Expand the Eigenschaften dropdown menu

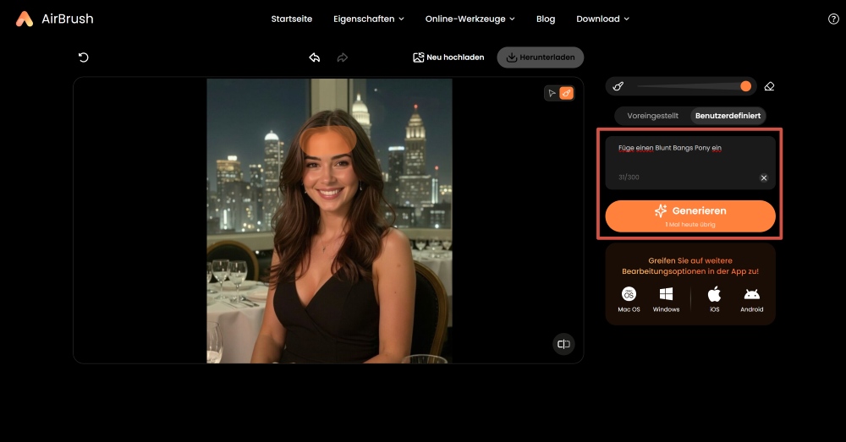click(x=369, y=19)
